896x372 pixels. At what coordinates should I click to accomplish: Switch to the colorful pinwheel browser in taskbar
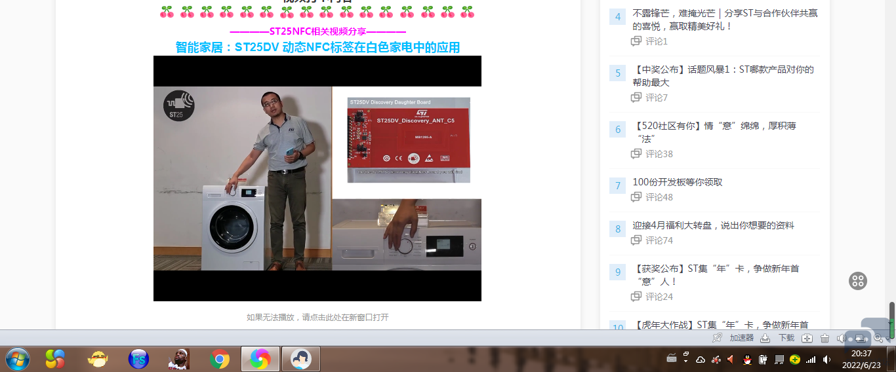coord(260,359)
